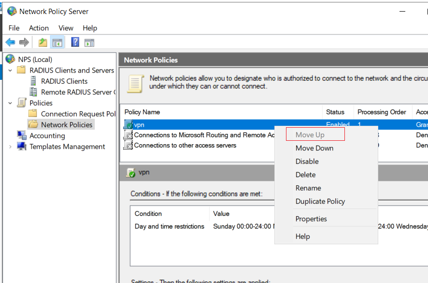Screen dimensions: 428x283
Task: Expand the Templates Management node
Action: click(x=10, y=147)
